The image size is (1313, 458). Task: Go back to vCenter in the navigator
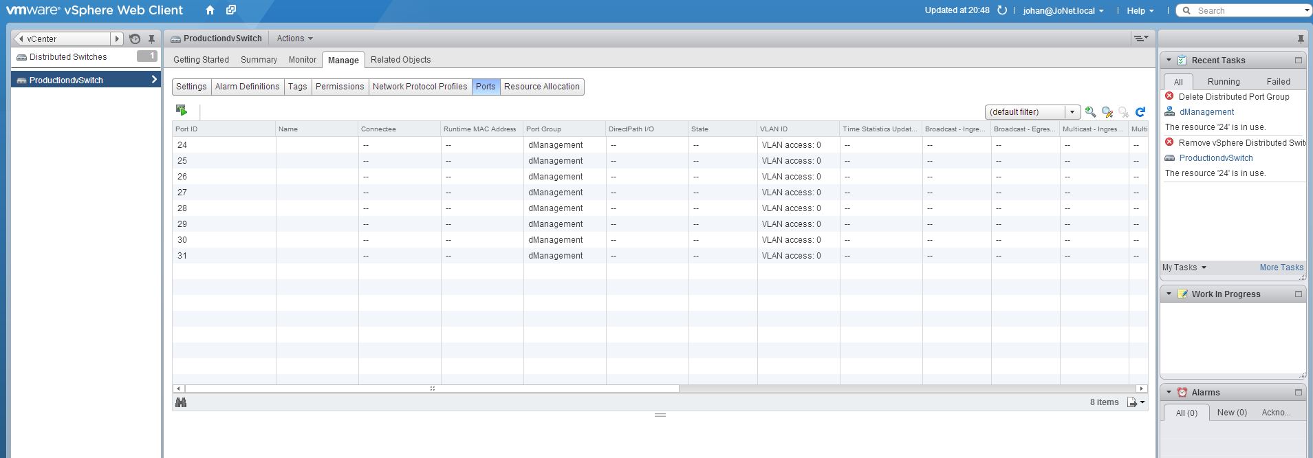coord(62,39)
